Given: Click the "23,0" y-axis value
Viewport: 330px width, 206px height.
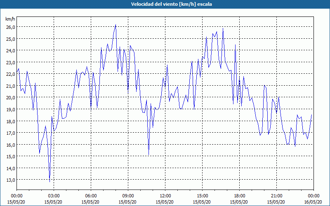Looking at the screenshot, I should point(10,63).
